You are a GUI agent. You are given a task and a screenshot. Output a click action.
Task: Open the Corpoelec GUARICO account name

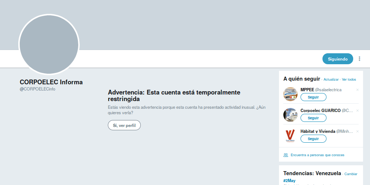click(320, 111)
